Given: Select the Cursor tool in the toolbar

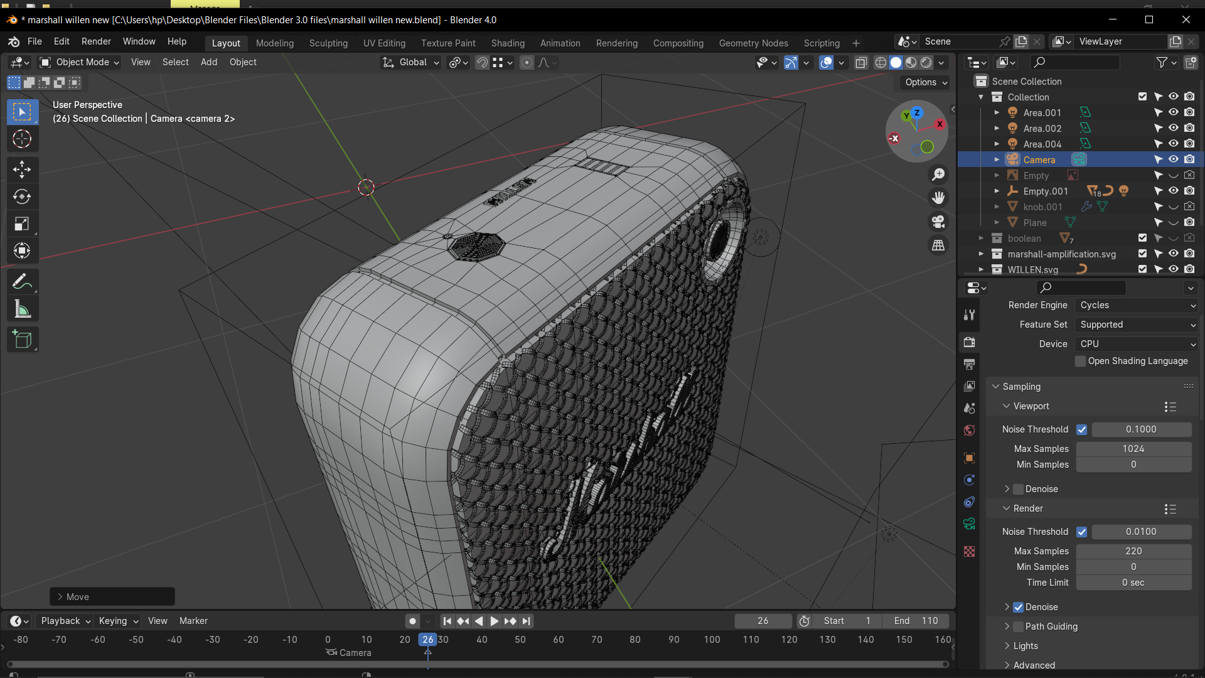Looking at the screenshot, I should coord(22,139).
